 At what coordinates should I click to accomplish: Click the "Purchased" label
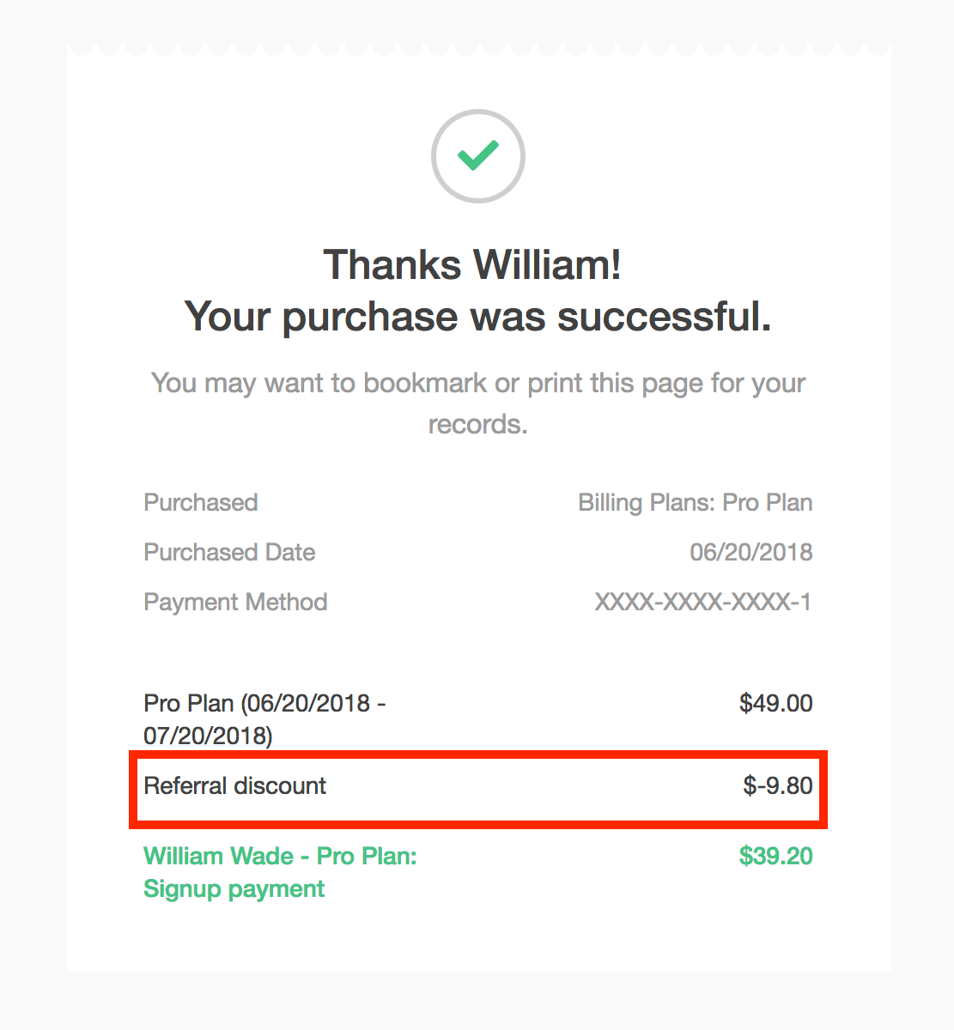tap(201, 502)
